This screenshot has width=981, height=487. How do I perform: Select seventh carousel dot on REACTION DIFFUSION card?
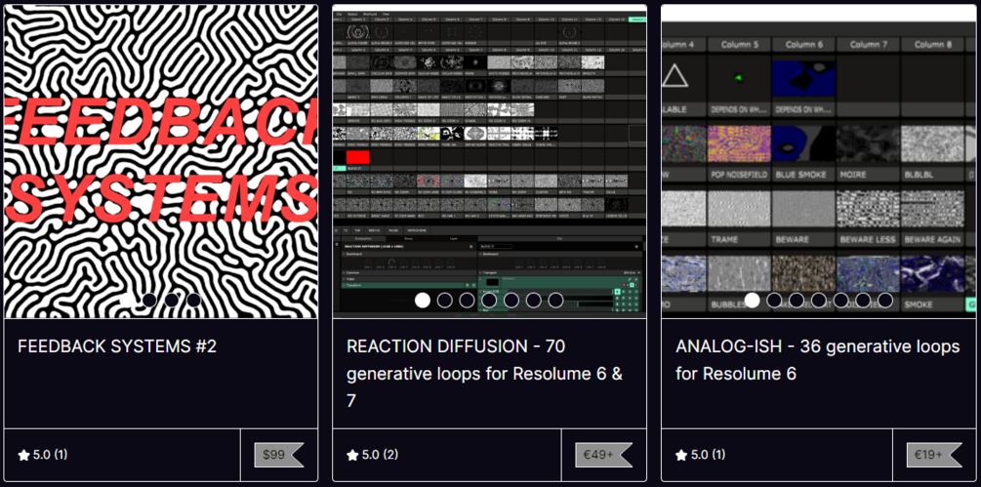(x=555, y=300)
